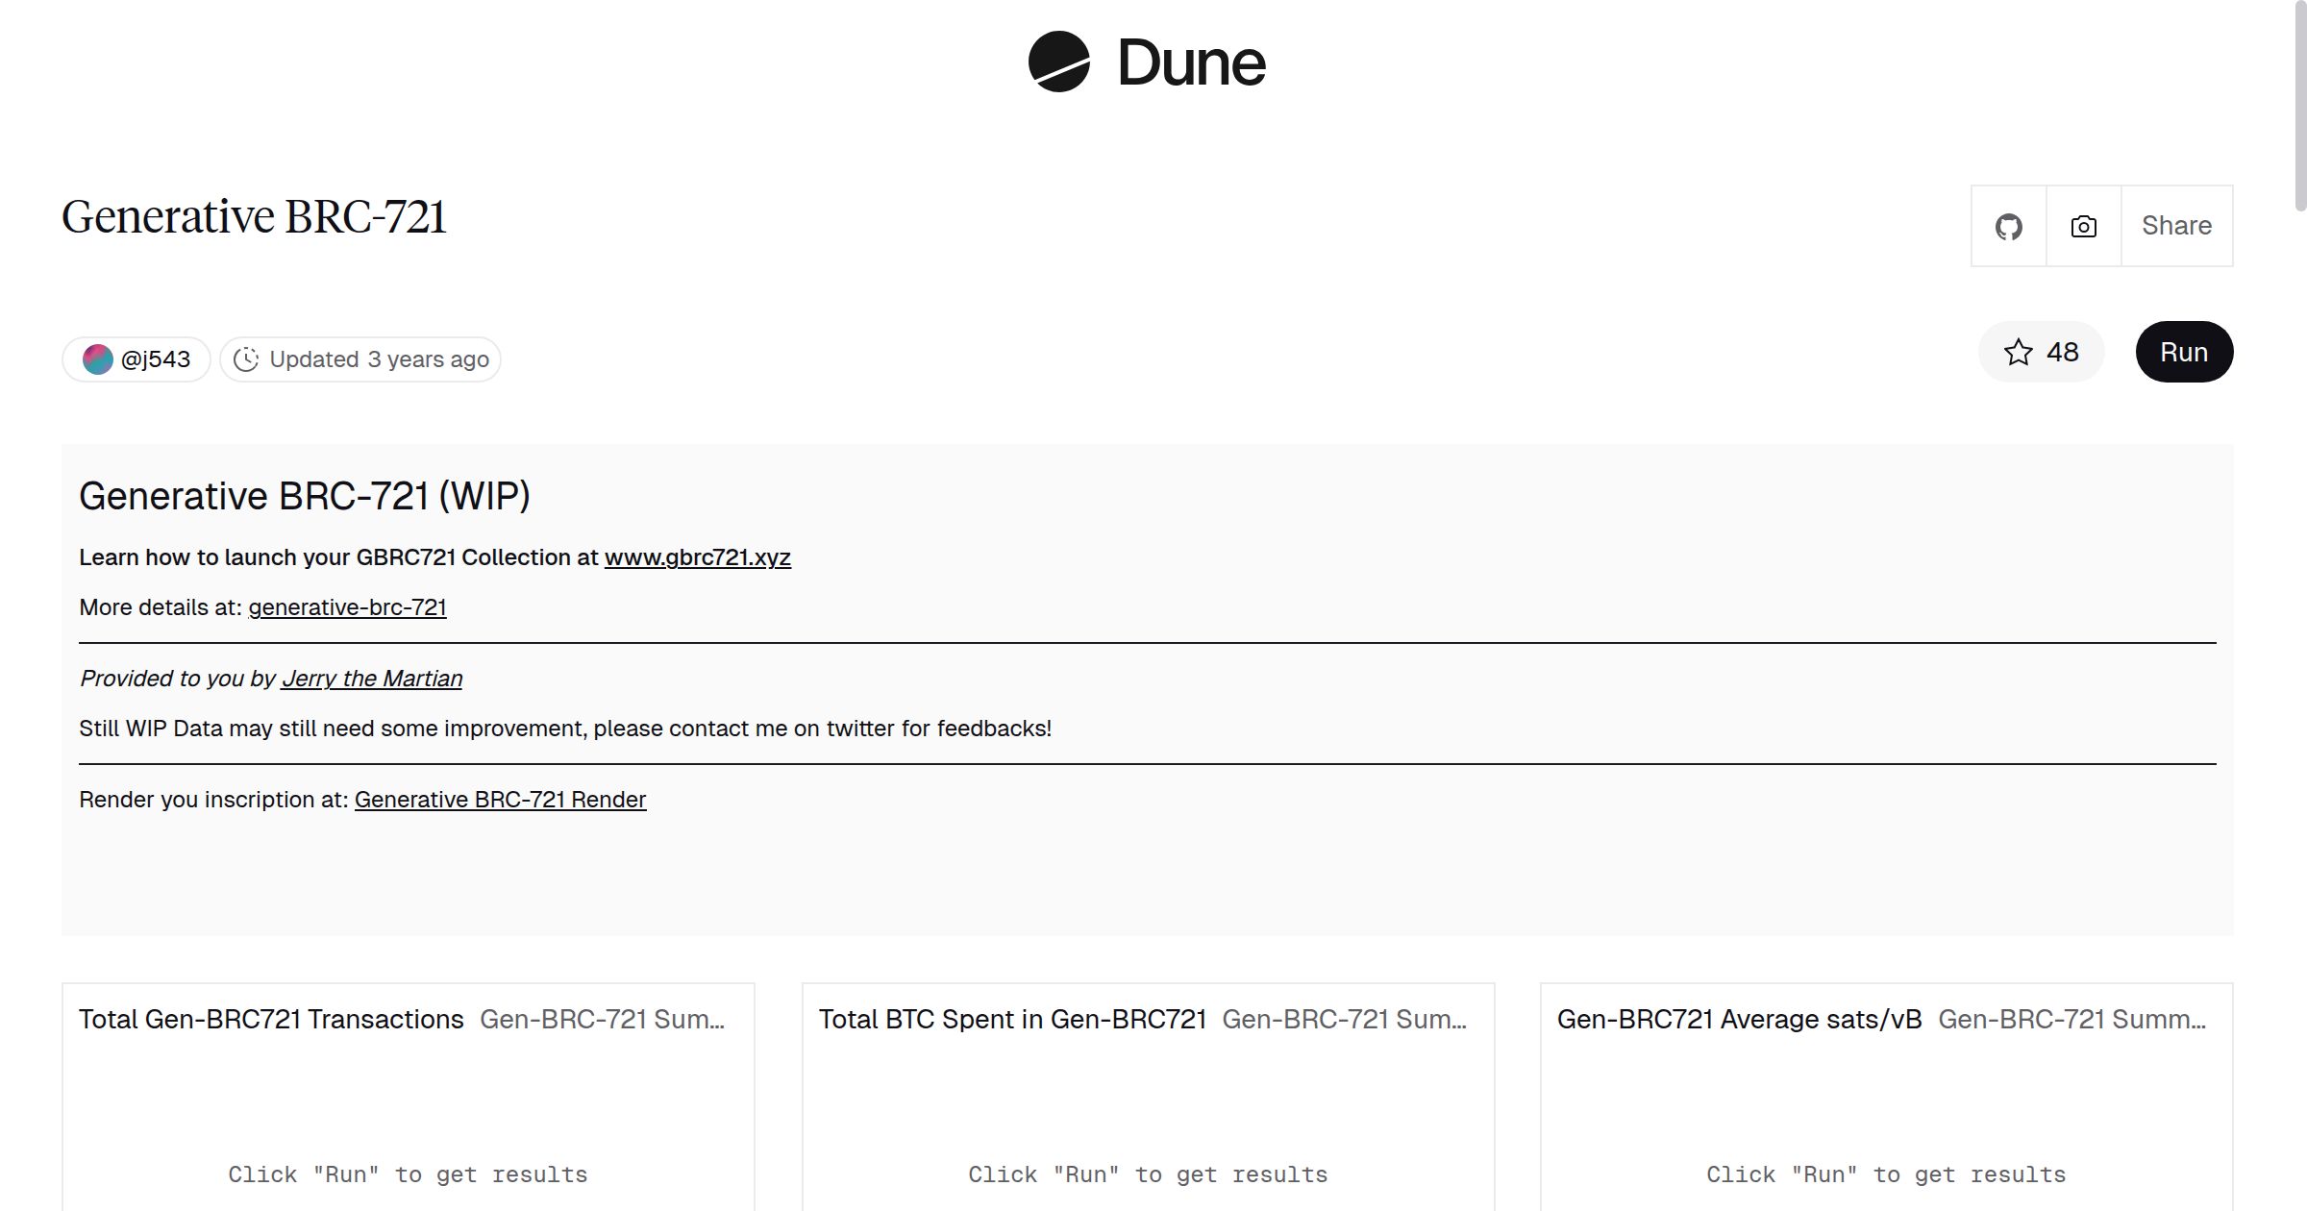This screenshot has height=1211, width=2307.
Task: Run the dashboard queries
Action: click(2183, 353)
